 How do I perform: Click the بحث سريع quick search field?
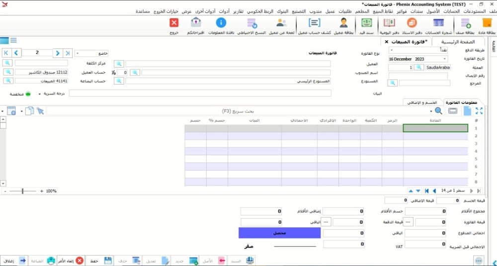[239, 111]
